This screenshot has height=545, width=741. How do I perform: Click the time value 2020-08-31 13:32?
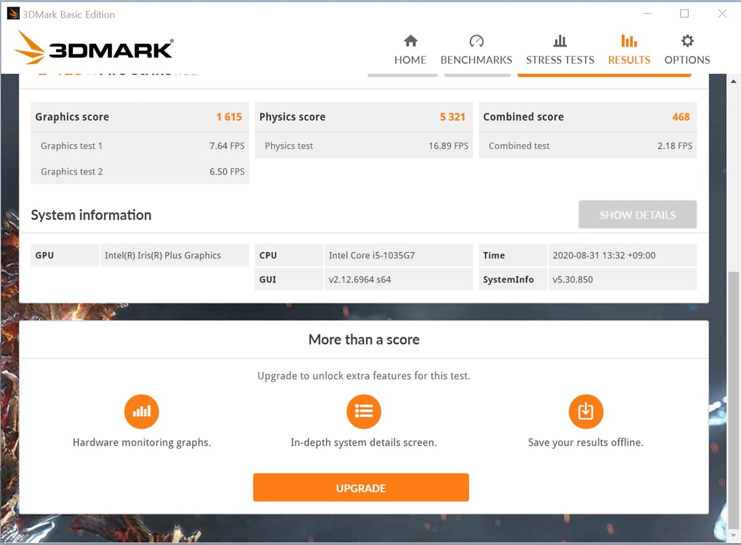604,255
